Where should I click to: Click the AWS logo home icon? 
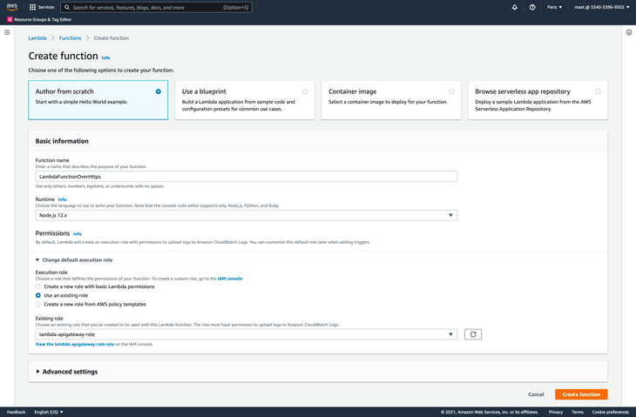(12, 7)
